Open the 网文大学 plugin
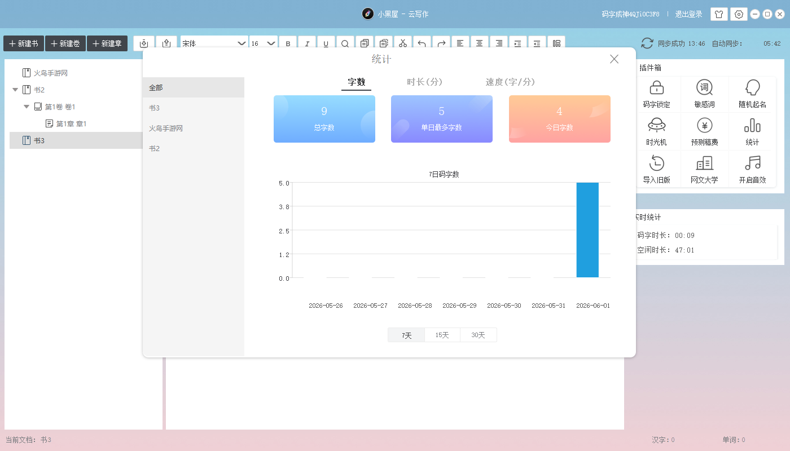Viewport: 790px width, 451px height. pyautogui.click(x=705, y=170)
